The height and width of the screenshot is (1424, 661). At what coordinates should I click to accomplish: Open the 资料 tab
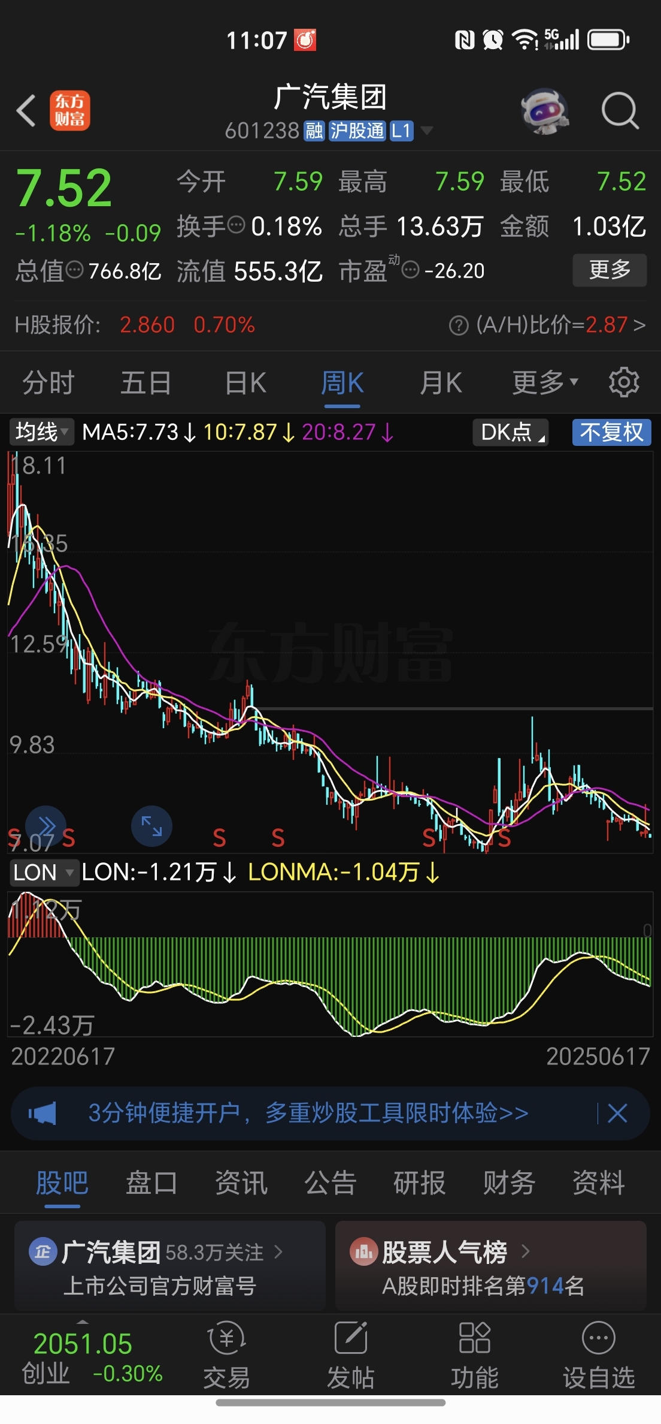click(599, 1183)
